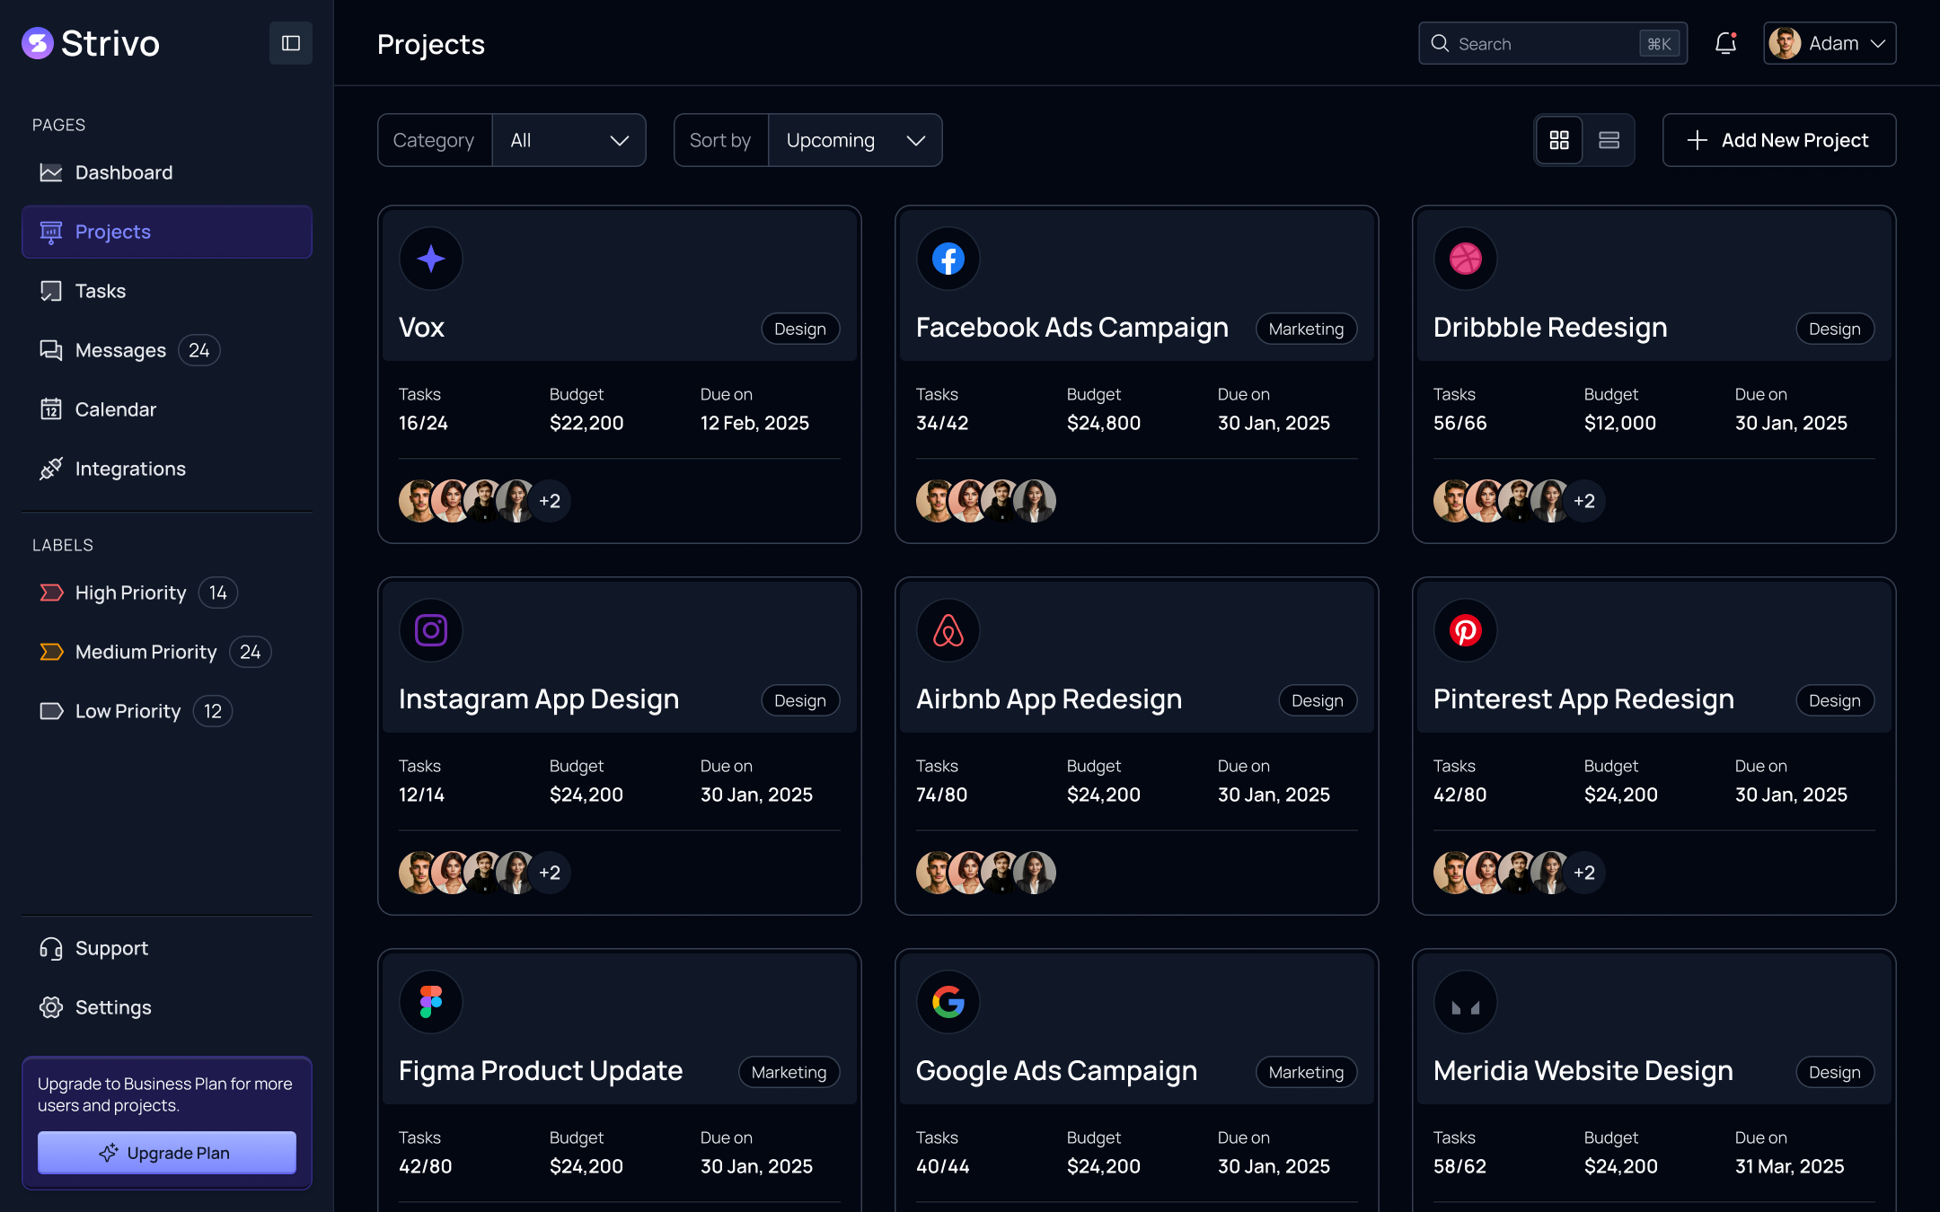Click the Pinterest project logo icon
This screenshot has width=1940, height=1212.
1465,630
